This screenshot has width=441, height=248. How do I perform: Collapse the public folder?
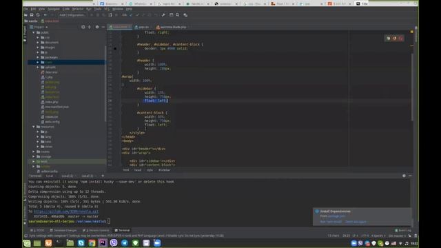[34, 32]
